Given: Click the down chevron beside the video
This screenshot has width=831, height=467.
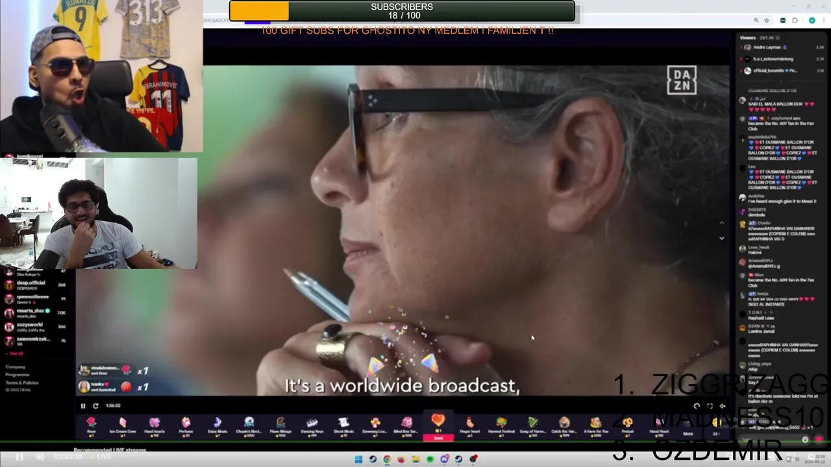Looking at the screenshot, I should coord(721,238).
